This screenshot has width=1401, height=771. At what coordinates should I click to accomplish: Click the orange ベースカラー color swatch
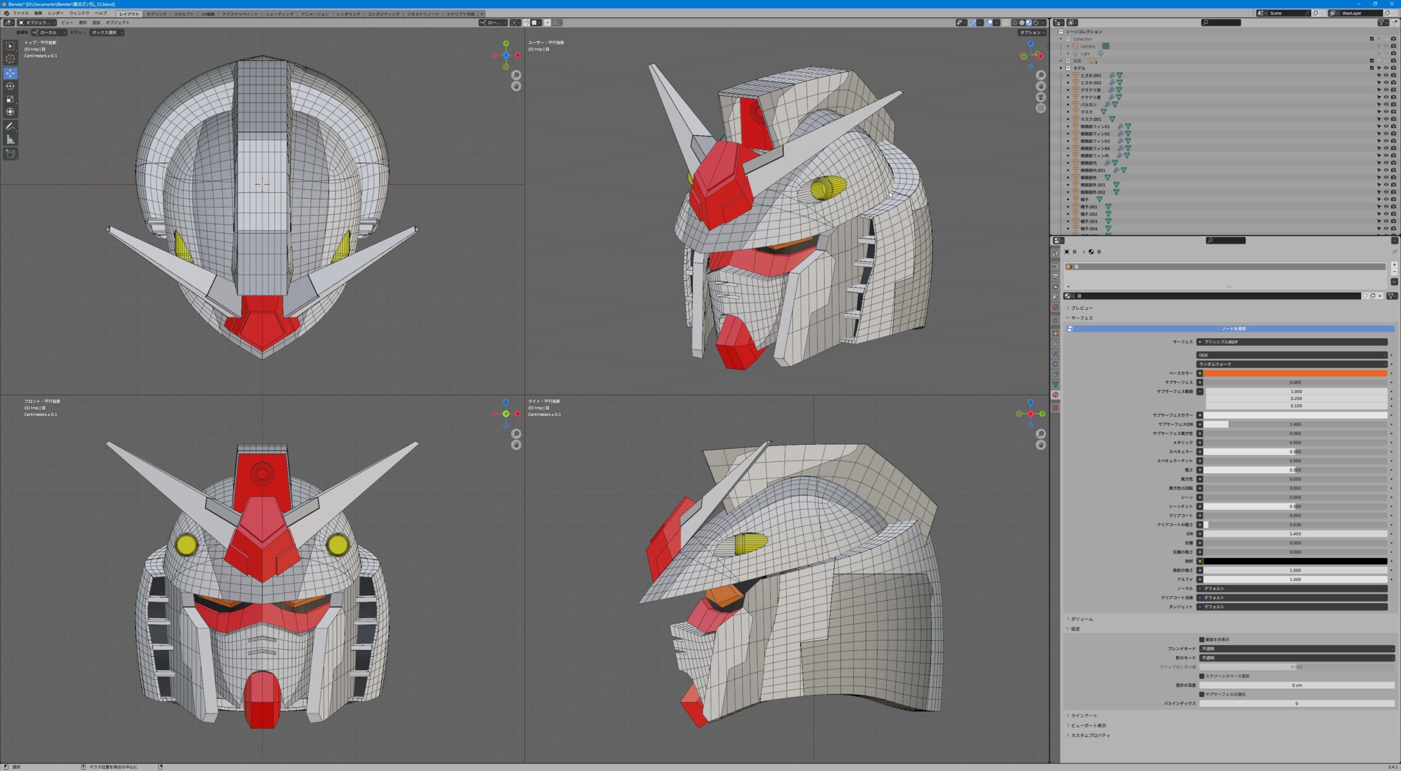[x=1295, y=374]
